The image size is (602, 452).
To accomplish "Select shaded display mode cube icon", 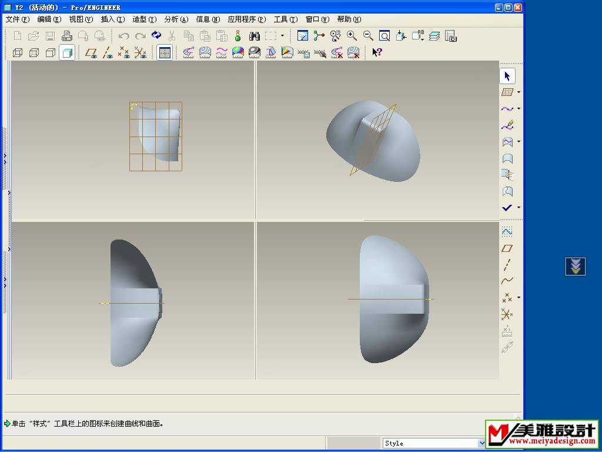I will point(67,52).
